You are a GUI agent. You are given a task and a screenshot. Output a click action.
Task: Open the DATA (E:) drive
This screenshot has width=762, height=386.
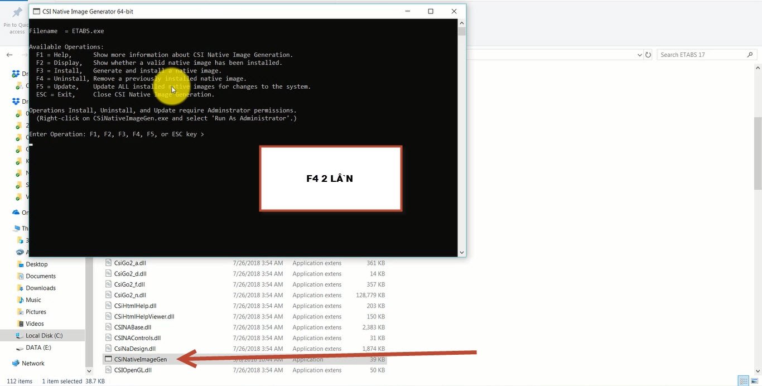coord(38,348)
